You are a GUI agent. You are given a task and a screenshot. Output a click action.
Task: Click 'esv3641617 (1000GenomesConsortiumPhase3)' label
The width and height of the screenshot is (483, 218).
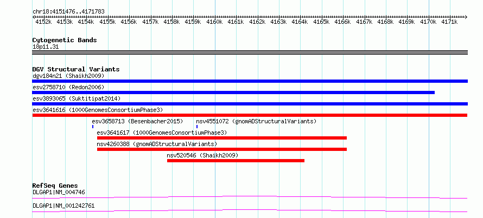point(162,133)
